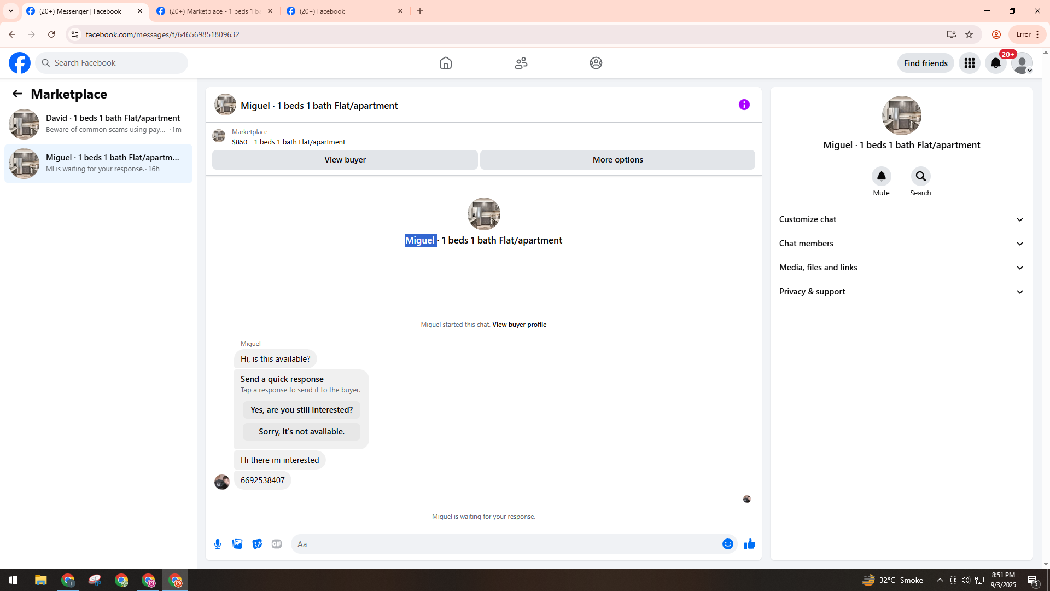This screenshot has width=1050, height=591.
Task: Open the purple conversation information icon
Action: click(744, 105)
